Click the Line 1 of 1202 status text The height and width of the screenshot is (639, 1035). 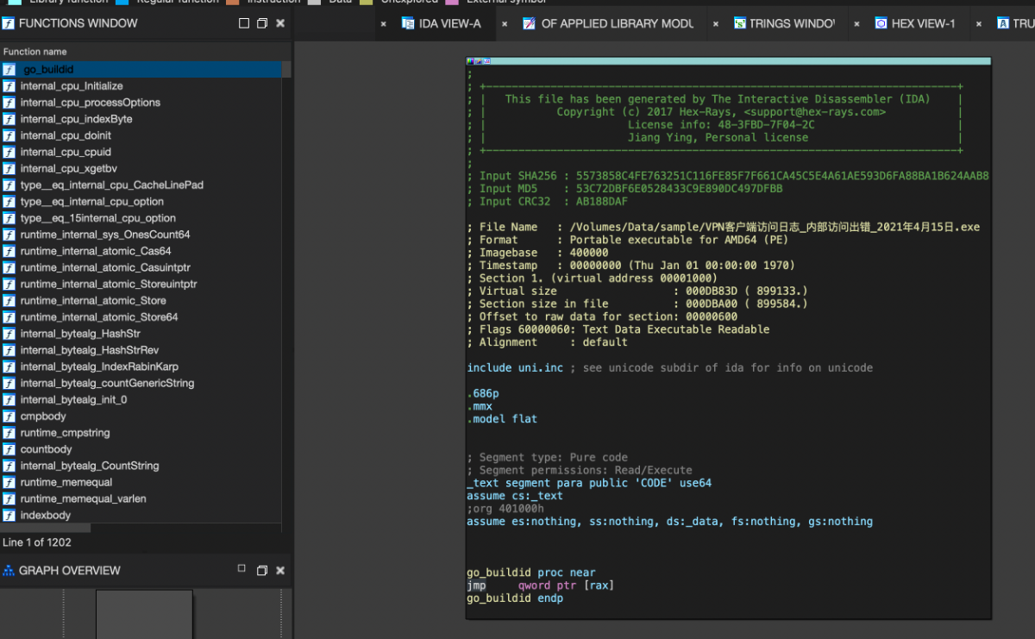click(x=37, y=542)
